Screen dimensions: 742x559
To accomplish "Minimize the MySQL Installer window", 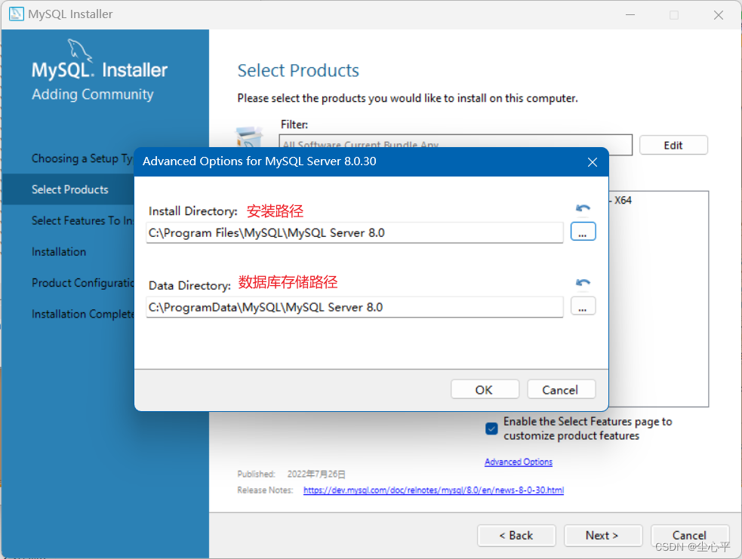I will pos(630,14).
